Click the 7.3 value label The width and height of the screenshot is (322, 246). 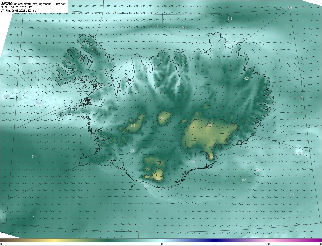point(292,195)
